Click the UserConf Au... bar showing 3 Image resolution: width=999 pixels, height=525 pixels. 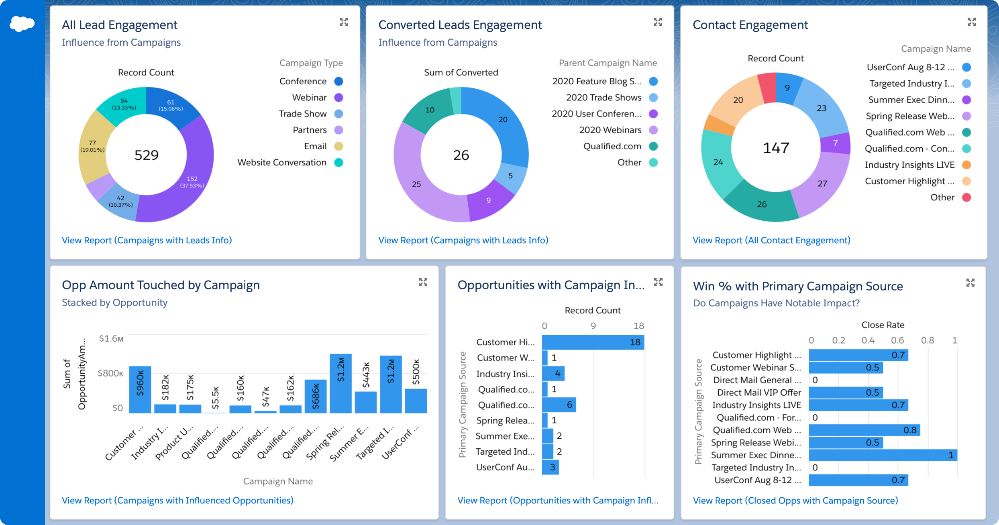click(550, 467)
